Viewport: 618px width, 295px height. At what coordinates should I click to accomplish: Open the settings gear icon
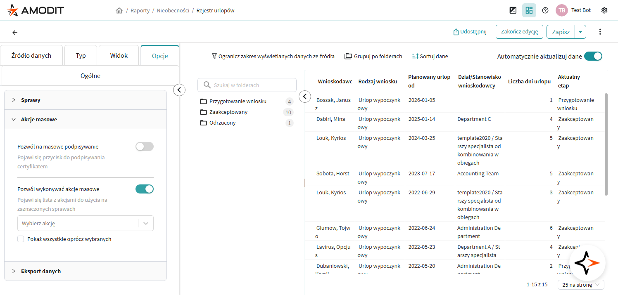point(604,10)
